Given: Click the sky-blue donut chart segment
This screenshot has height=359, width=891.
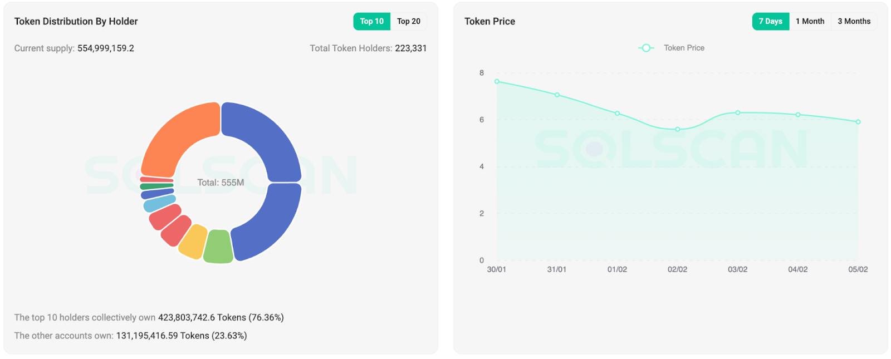Looking at the screenshot, I should click(159, 204).
